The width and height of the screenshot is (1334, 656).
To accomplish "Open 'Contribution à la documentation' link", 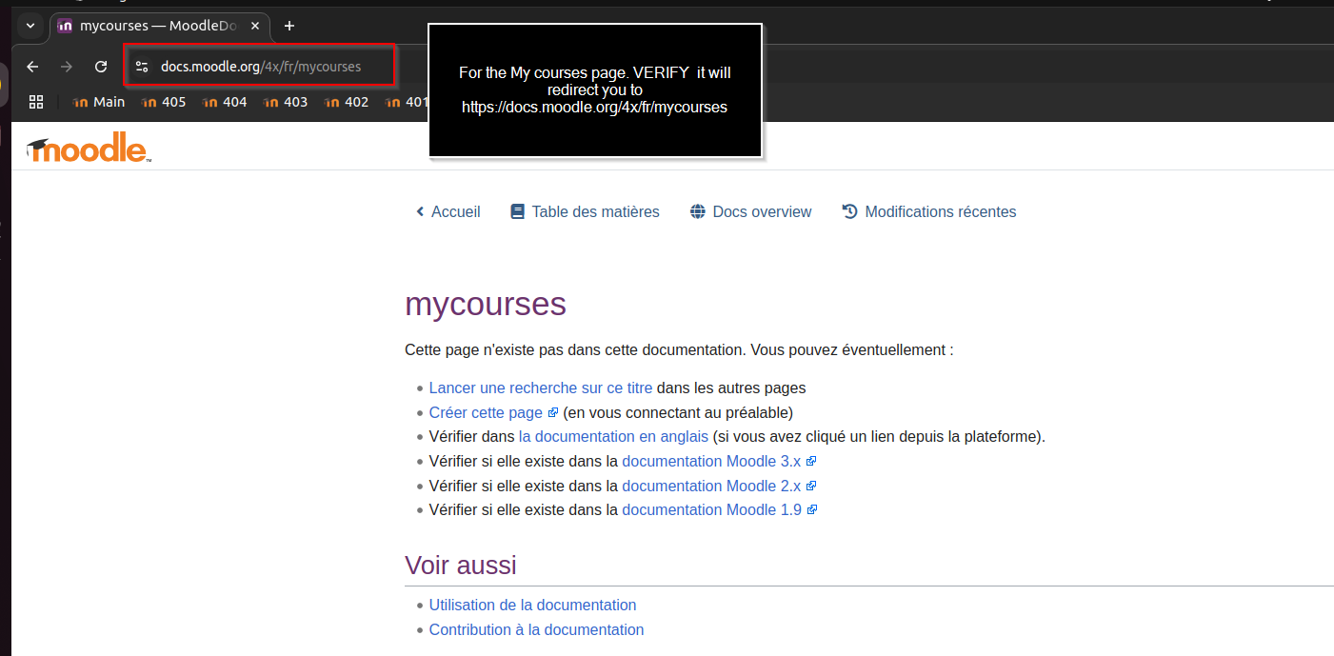I will click(x=536, y=629).
